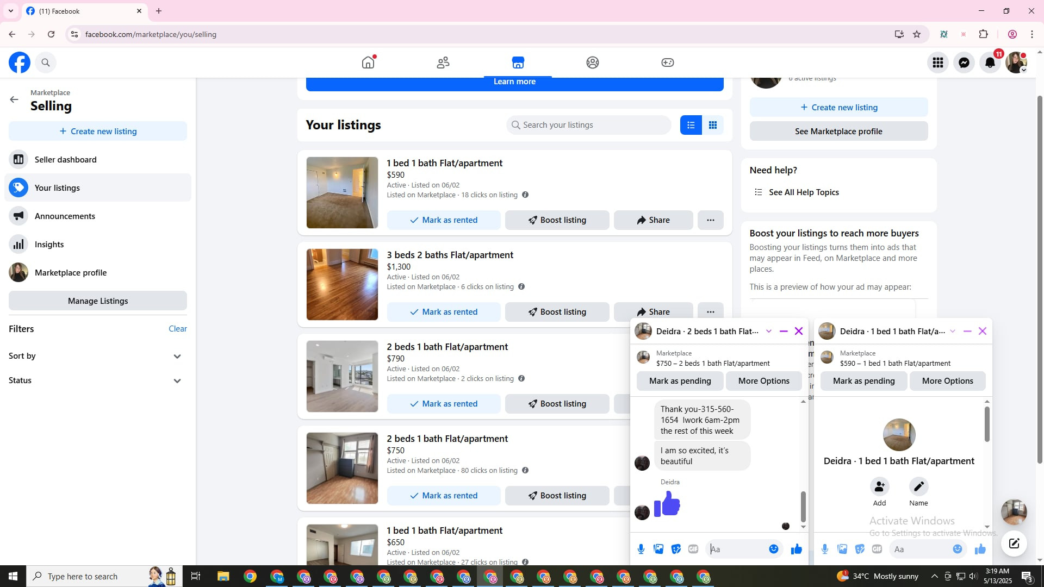Open info icon beside 6 clicks on listing

pos(521,286)
